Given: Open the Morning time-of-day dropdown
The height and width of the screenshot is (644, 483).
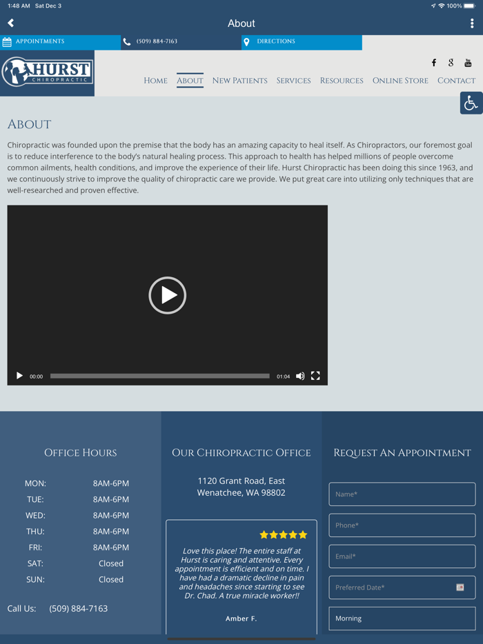Looking at the screenshot, I should (402, 618).
